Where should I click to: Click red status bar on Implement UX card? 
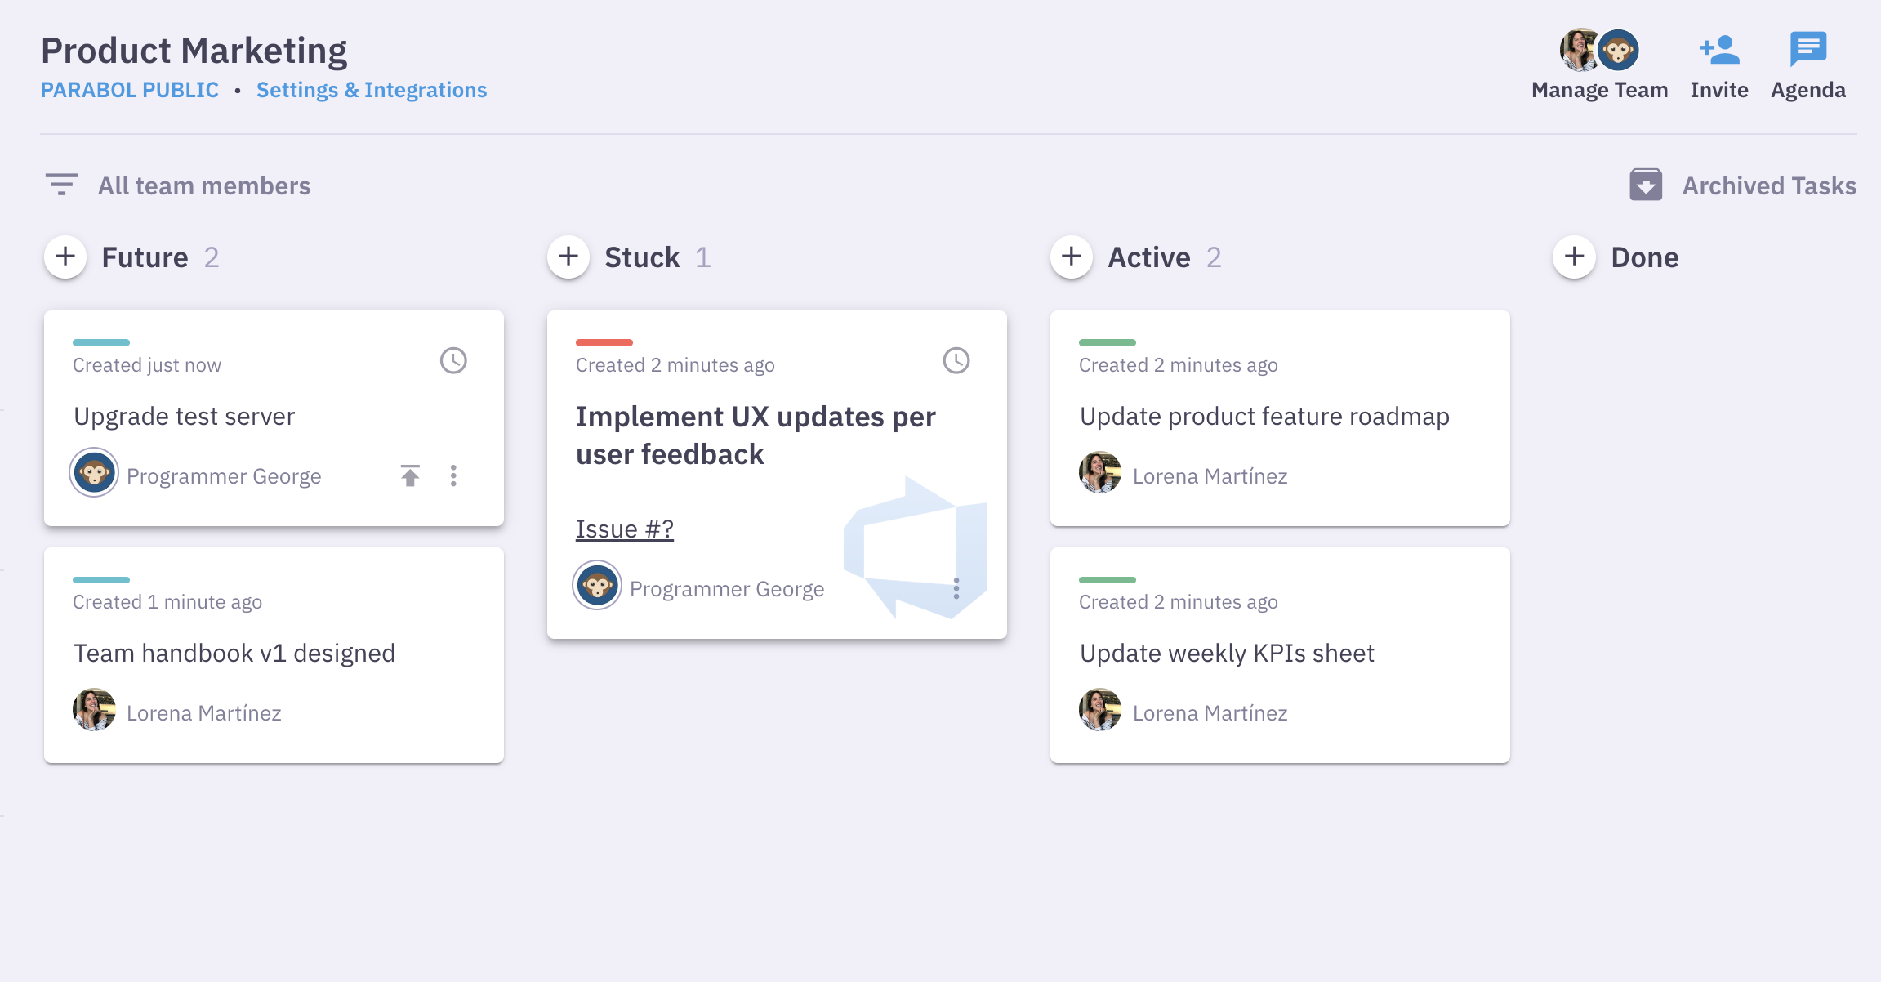click(604, 342)
